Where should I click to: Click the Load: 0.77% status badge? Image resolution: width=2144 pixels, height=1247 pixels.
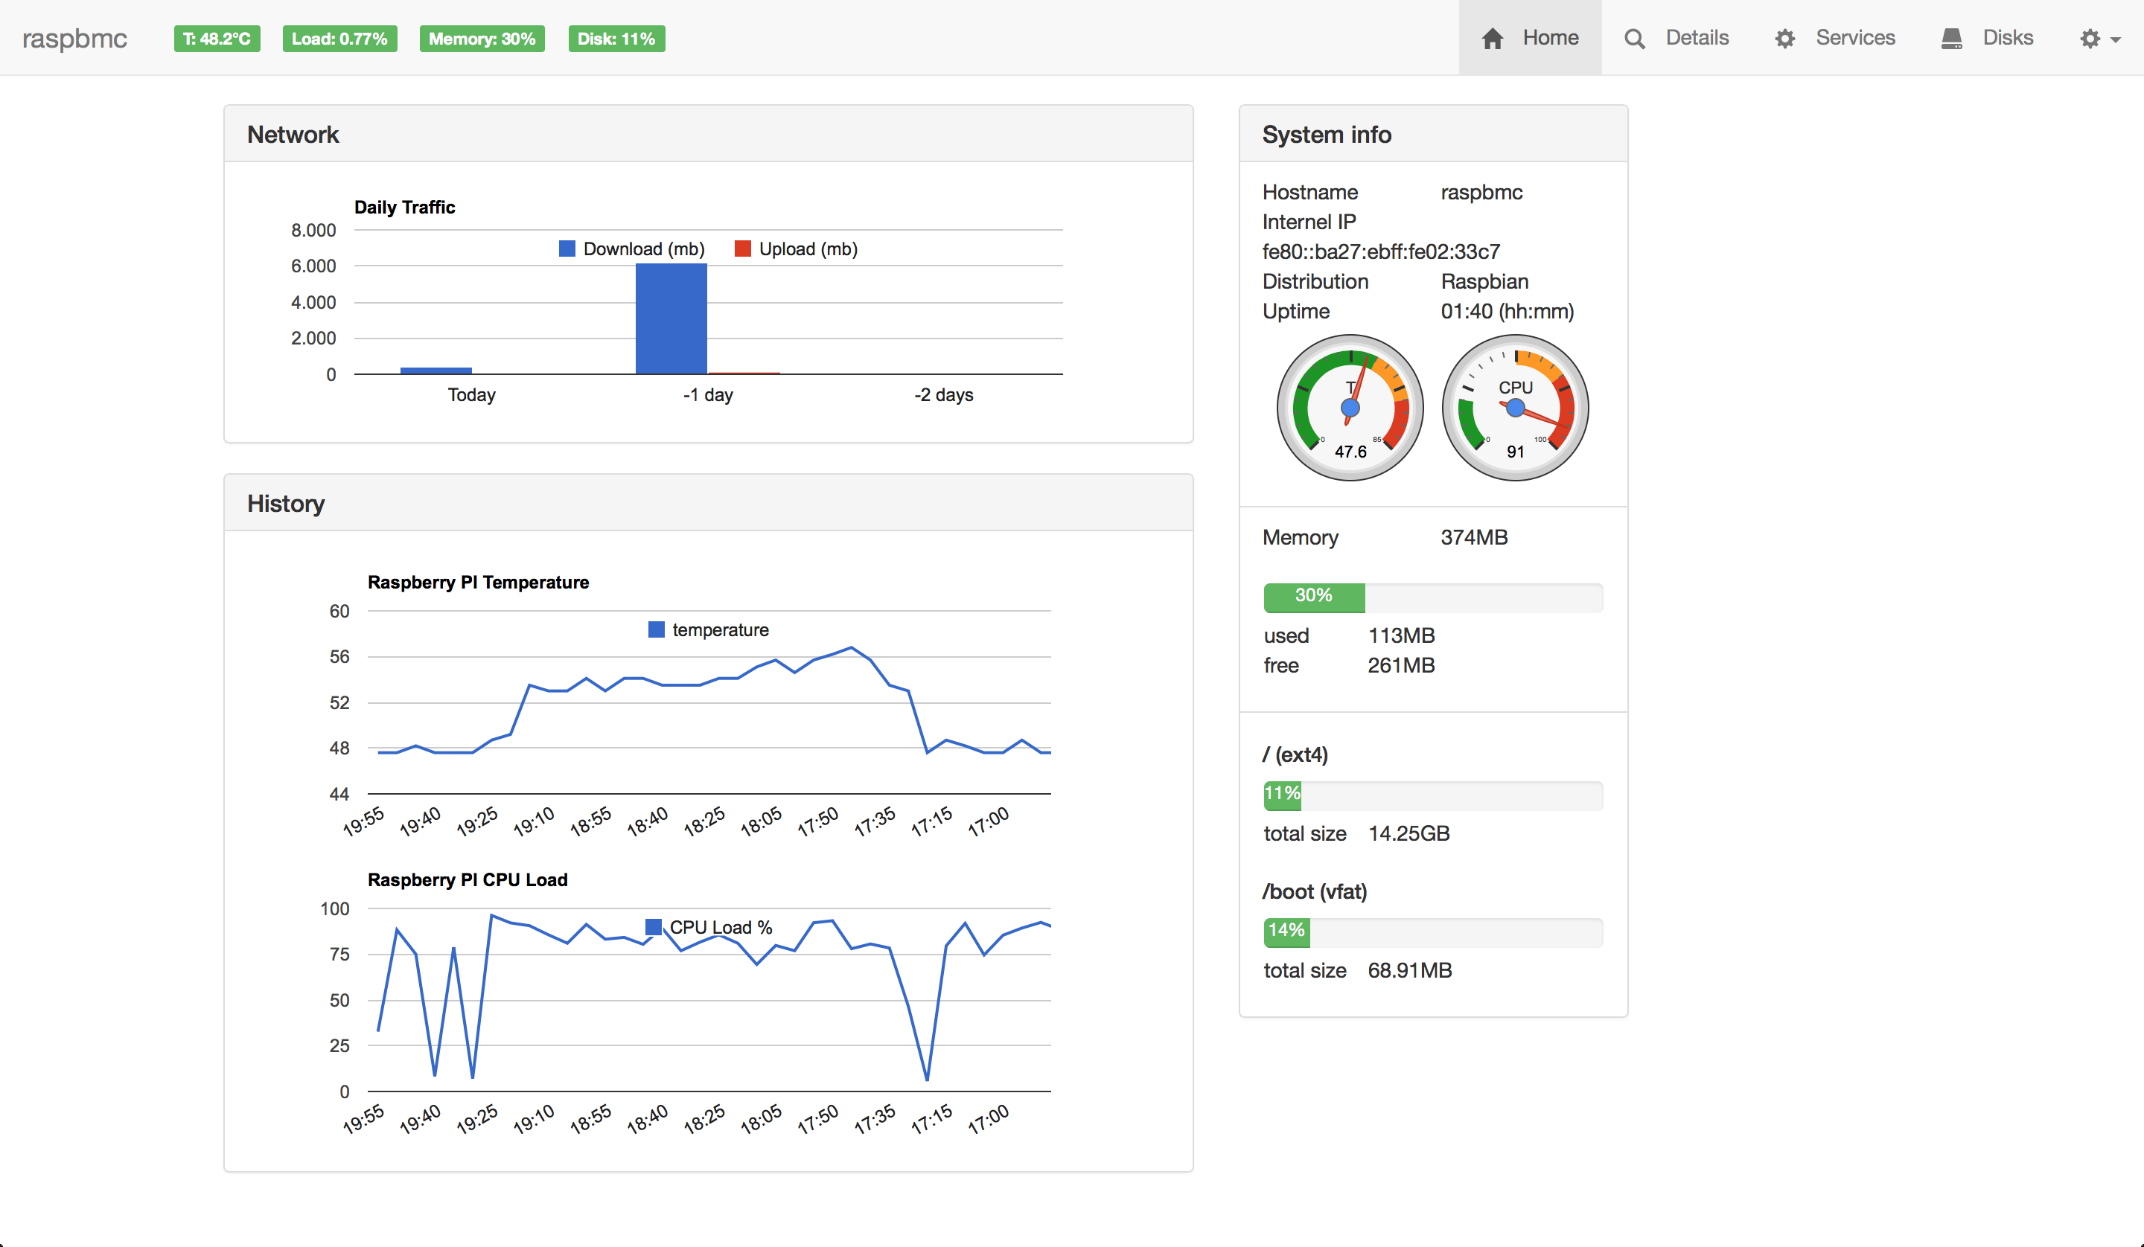[339, 39]
